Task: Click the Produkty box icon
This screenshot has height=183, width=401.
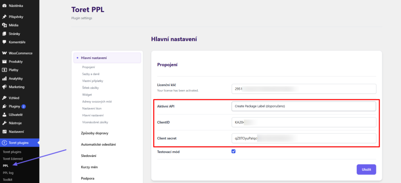Action: tap(4, 62)
